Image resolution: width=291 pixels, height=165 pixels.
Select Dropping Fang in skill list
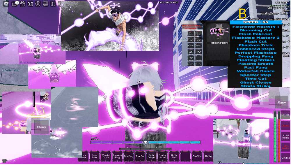click(256, 56)
